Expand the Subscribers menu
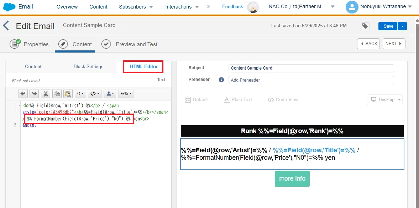The width and height of the screenshot is (419, 208). [136, 7]
